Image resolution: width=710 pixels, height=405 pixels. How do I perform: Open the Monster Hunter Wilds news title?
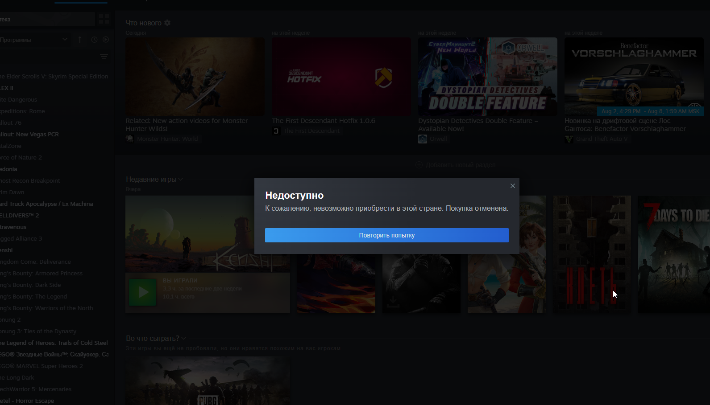(x=187, y=125)
